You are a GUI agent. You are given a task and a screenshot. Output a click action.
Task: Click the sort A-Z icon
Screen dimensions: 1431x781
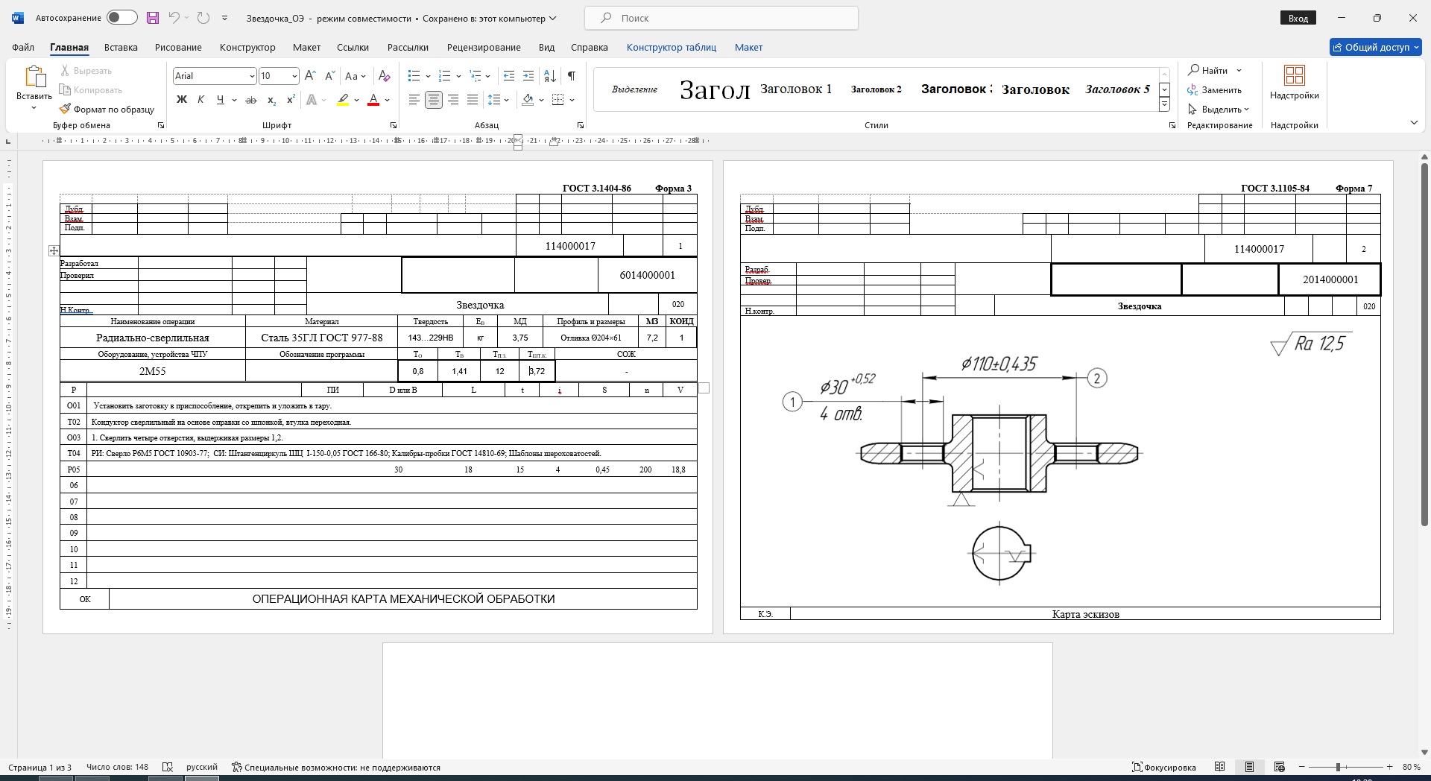pyautogui.click(x=550, y=76)
